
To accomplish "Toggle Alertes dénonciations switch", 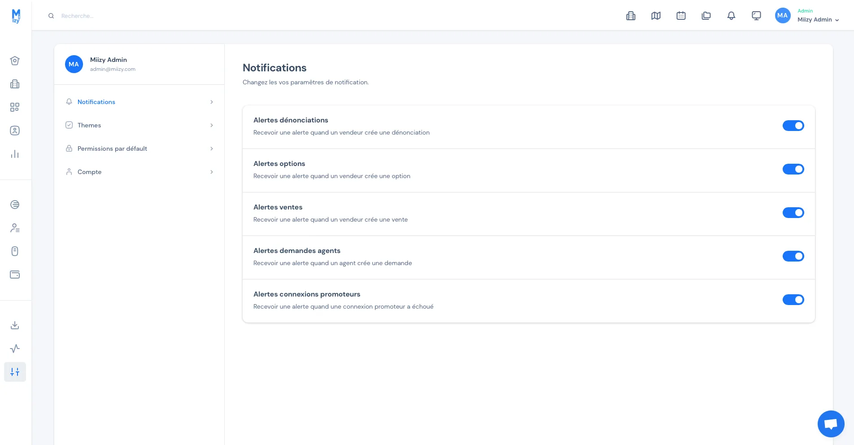I will pyautogui.click(x=793, y=126).
